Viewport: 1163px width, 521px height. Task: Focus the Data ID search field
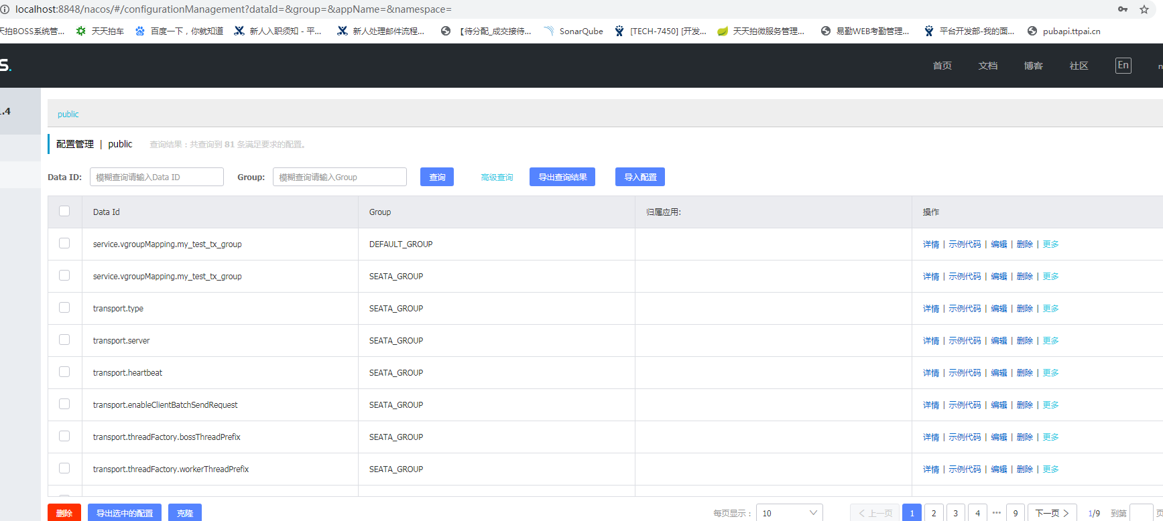[x=157, y=177]
